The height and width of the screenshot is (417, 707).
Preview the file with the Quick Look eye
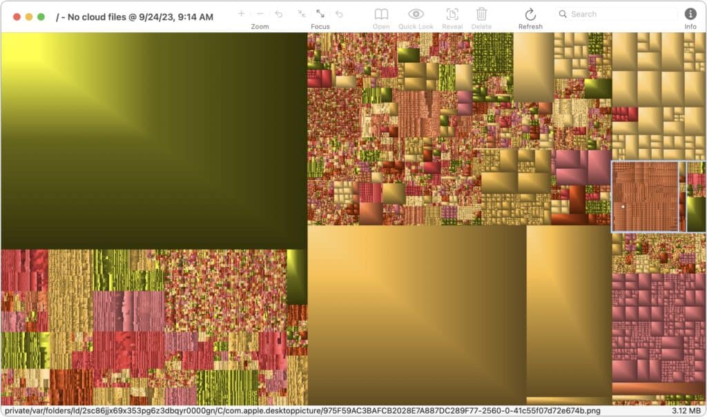pos(416,14)
